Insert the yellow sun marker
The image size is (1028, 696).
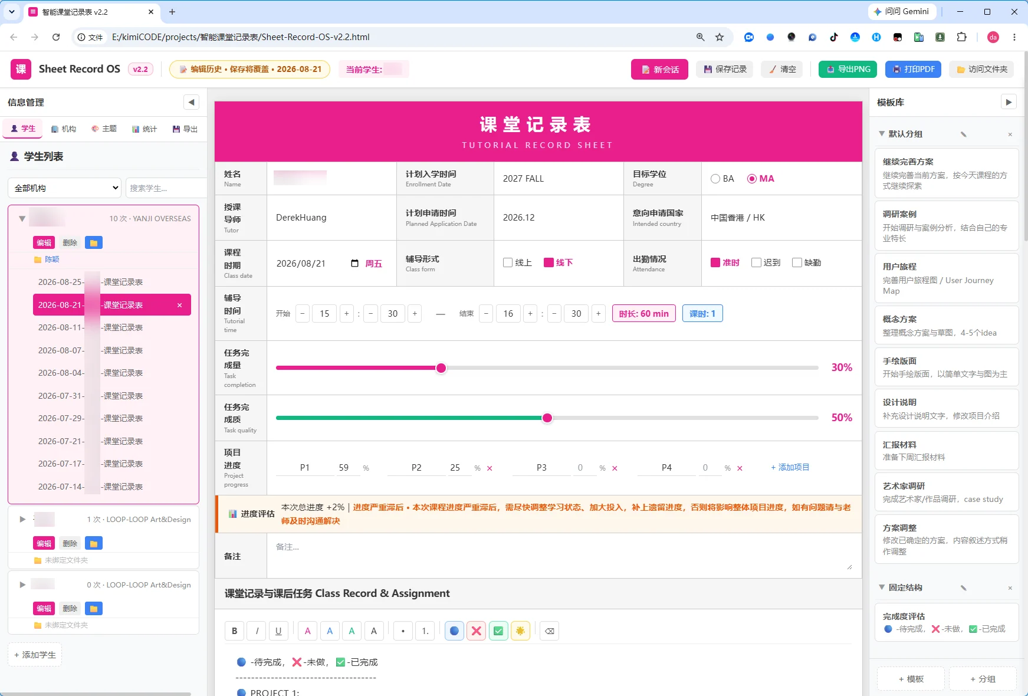[x=520, y=631]
